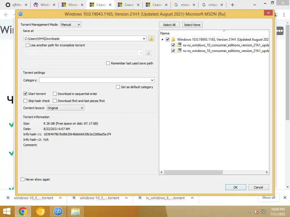Close the virtua Google search tab

pyautogui.click(x=221, y=5)
